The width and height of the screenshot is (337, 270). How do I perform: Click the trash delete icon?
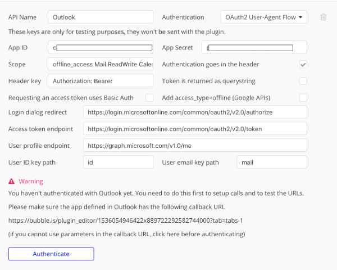click(324, 17)
